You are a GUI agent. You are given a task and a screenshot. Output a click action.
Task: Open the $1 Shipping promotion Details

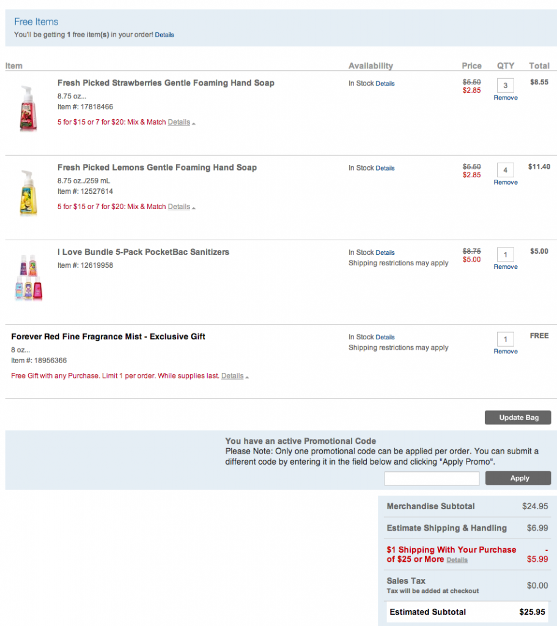(457, 559)
